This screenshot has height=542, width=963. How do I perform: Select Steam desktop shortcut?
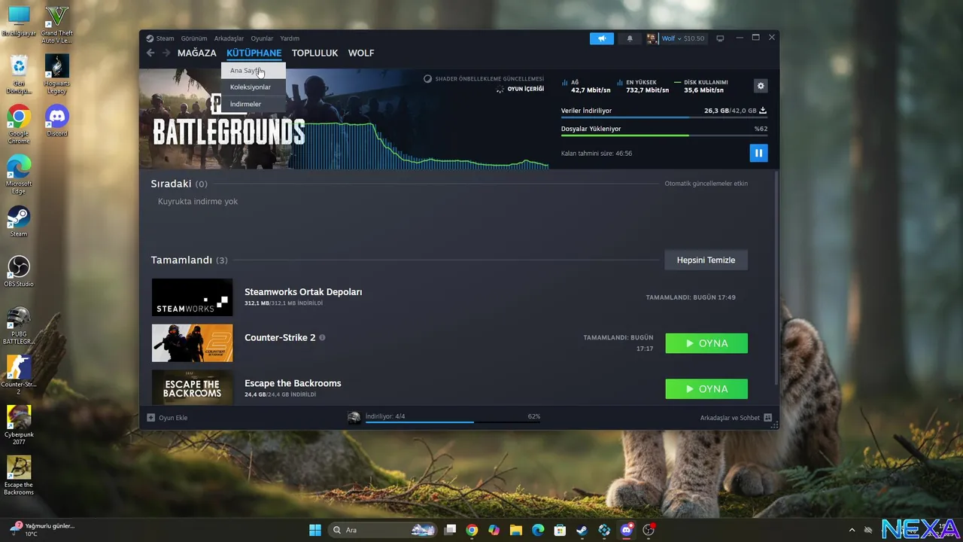click(x=18, y=221)
